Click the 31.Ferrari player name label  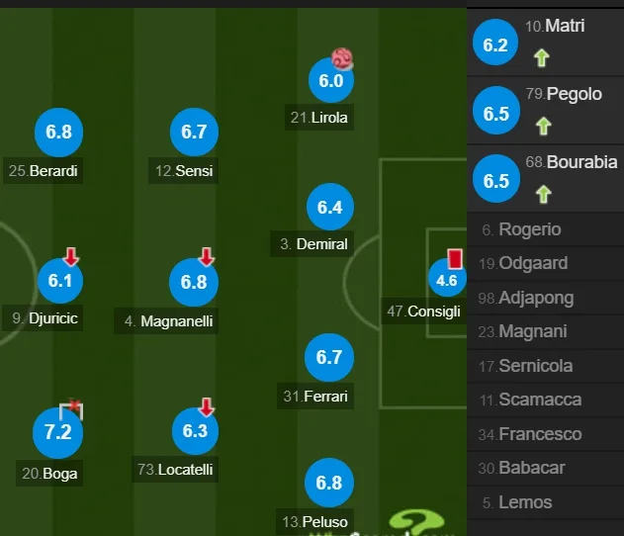pyautogui.click(x=315, y=397)
